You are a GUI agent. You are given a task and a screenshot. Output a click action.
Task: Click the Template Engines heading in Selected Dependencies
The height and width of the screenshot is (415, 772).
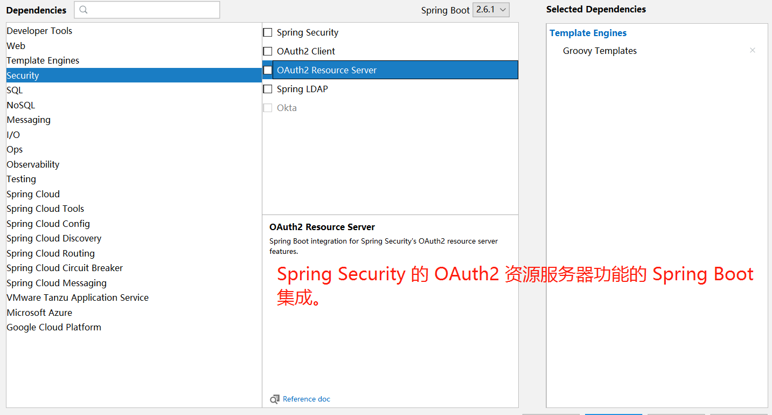pos(588,33)
